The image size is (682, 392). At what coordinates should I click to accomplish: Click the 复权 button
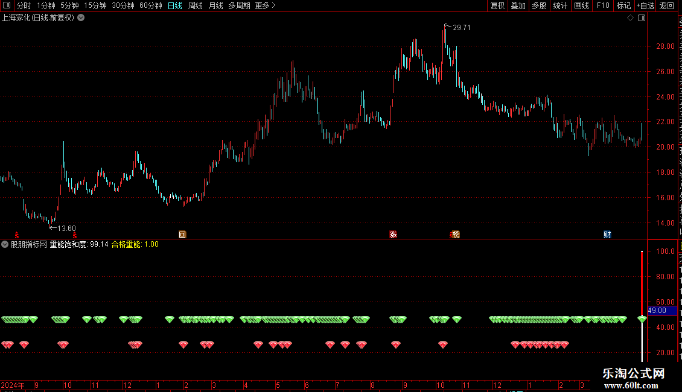click(497, 5)
